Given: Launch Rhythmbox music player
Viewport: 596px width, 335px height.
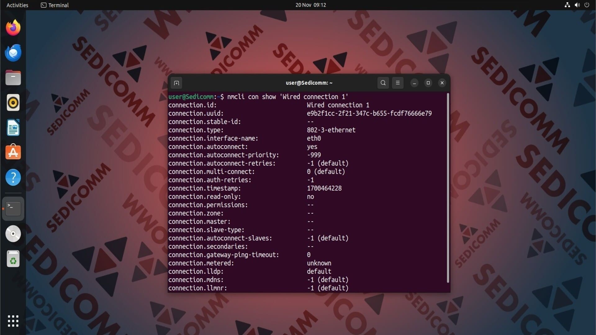Looking at the screenshot, I should click(x=13, y=103).
